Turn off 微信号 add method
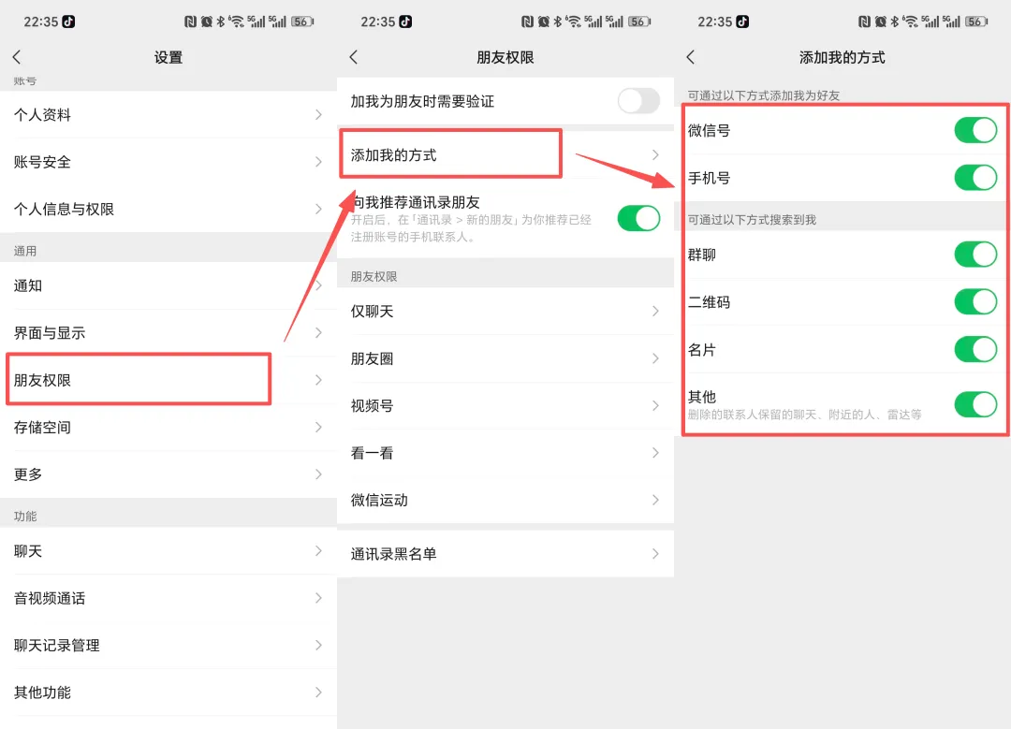The height and width of the screenshot is (729, 1011). (x=976, y=130)
